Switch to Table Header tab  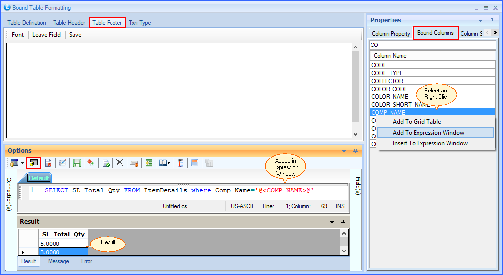coord(69,23)
